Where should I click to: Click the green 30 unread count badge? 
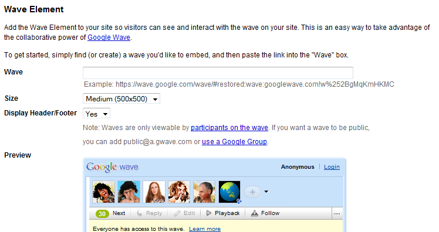(102, 214)
